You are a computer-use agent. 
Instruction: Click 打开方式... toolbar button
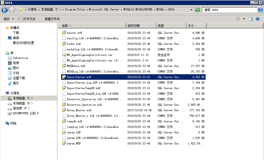coord(29,19)
